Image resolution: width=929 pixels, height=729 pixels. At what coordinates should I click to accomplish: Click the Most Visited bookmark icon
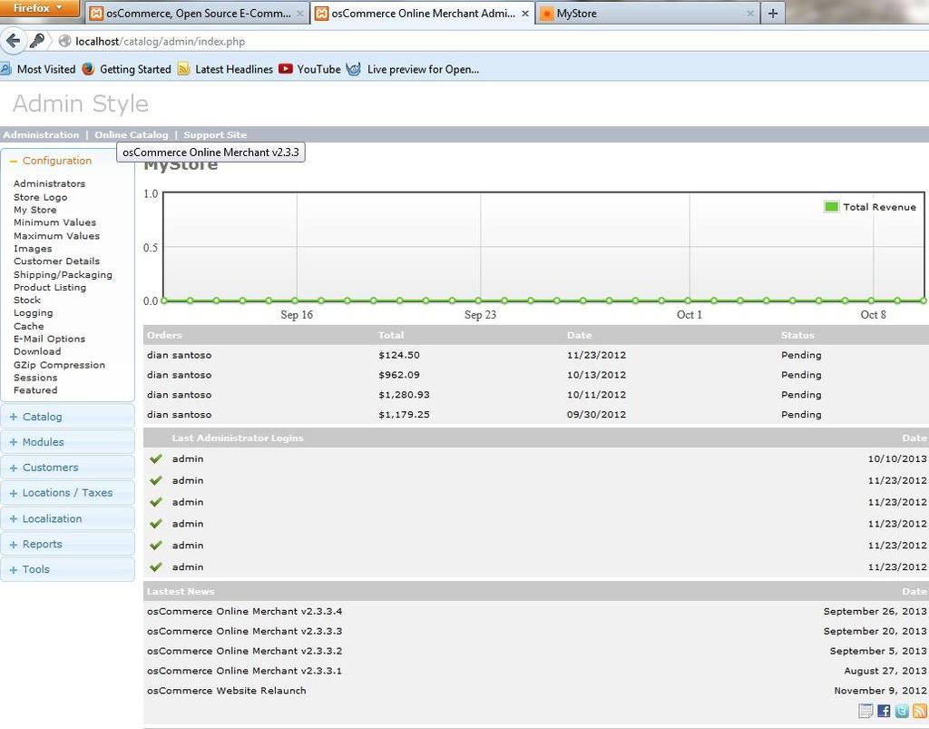6,69
